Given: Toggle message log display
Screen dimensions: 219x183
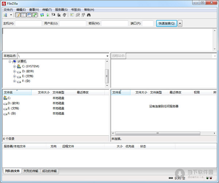Looking at the screenshot, I should (18, 15).
